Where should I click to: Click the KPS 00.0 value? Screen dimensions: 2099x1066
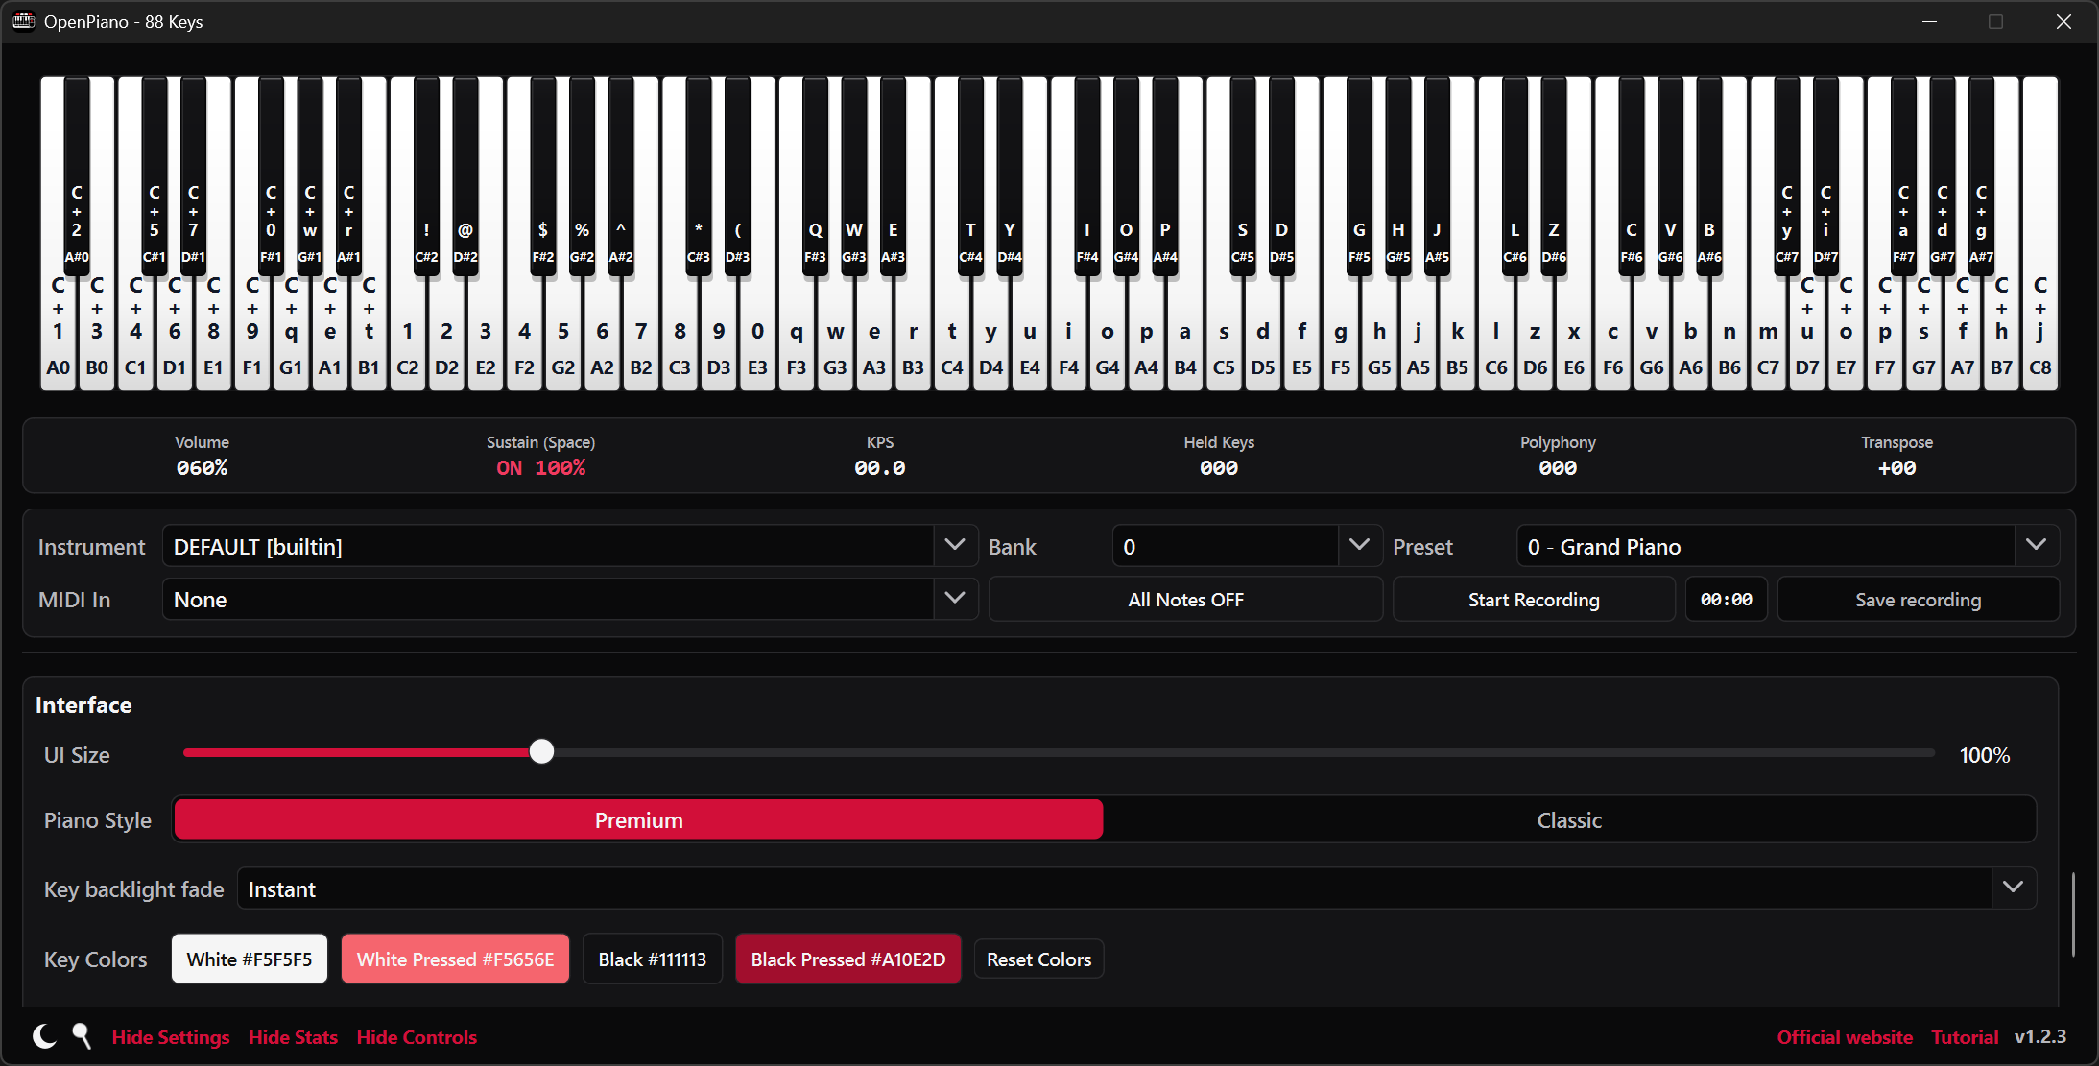879,468
